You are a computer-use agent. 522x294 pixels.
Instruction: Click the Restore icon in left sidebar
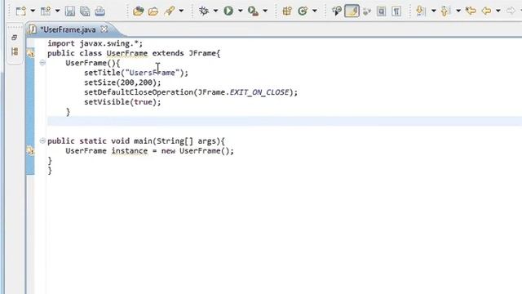click(15, 38)
